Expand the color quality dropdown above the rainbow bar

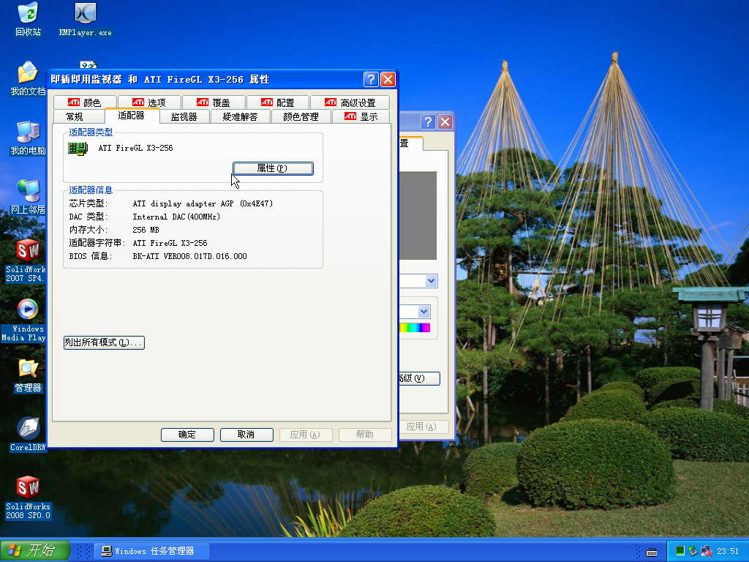pyautogui.click(x=424, y=312)
